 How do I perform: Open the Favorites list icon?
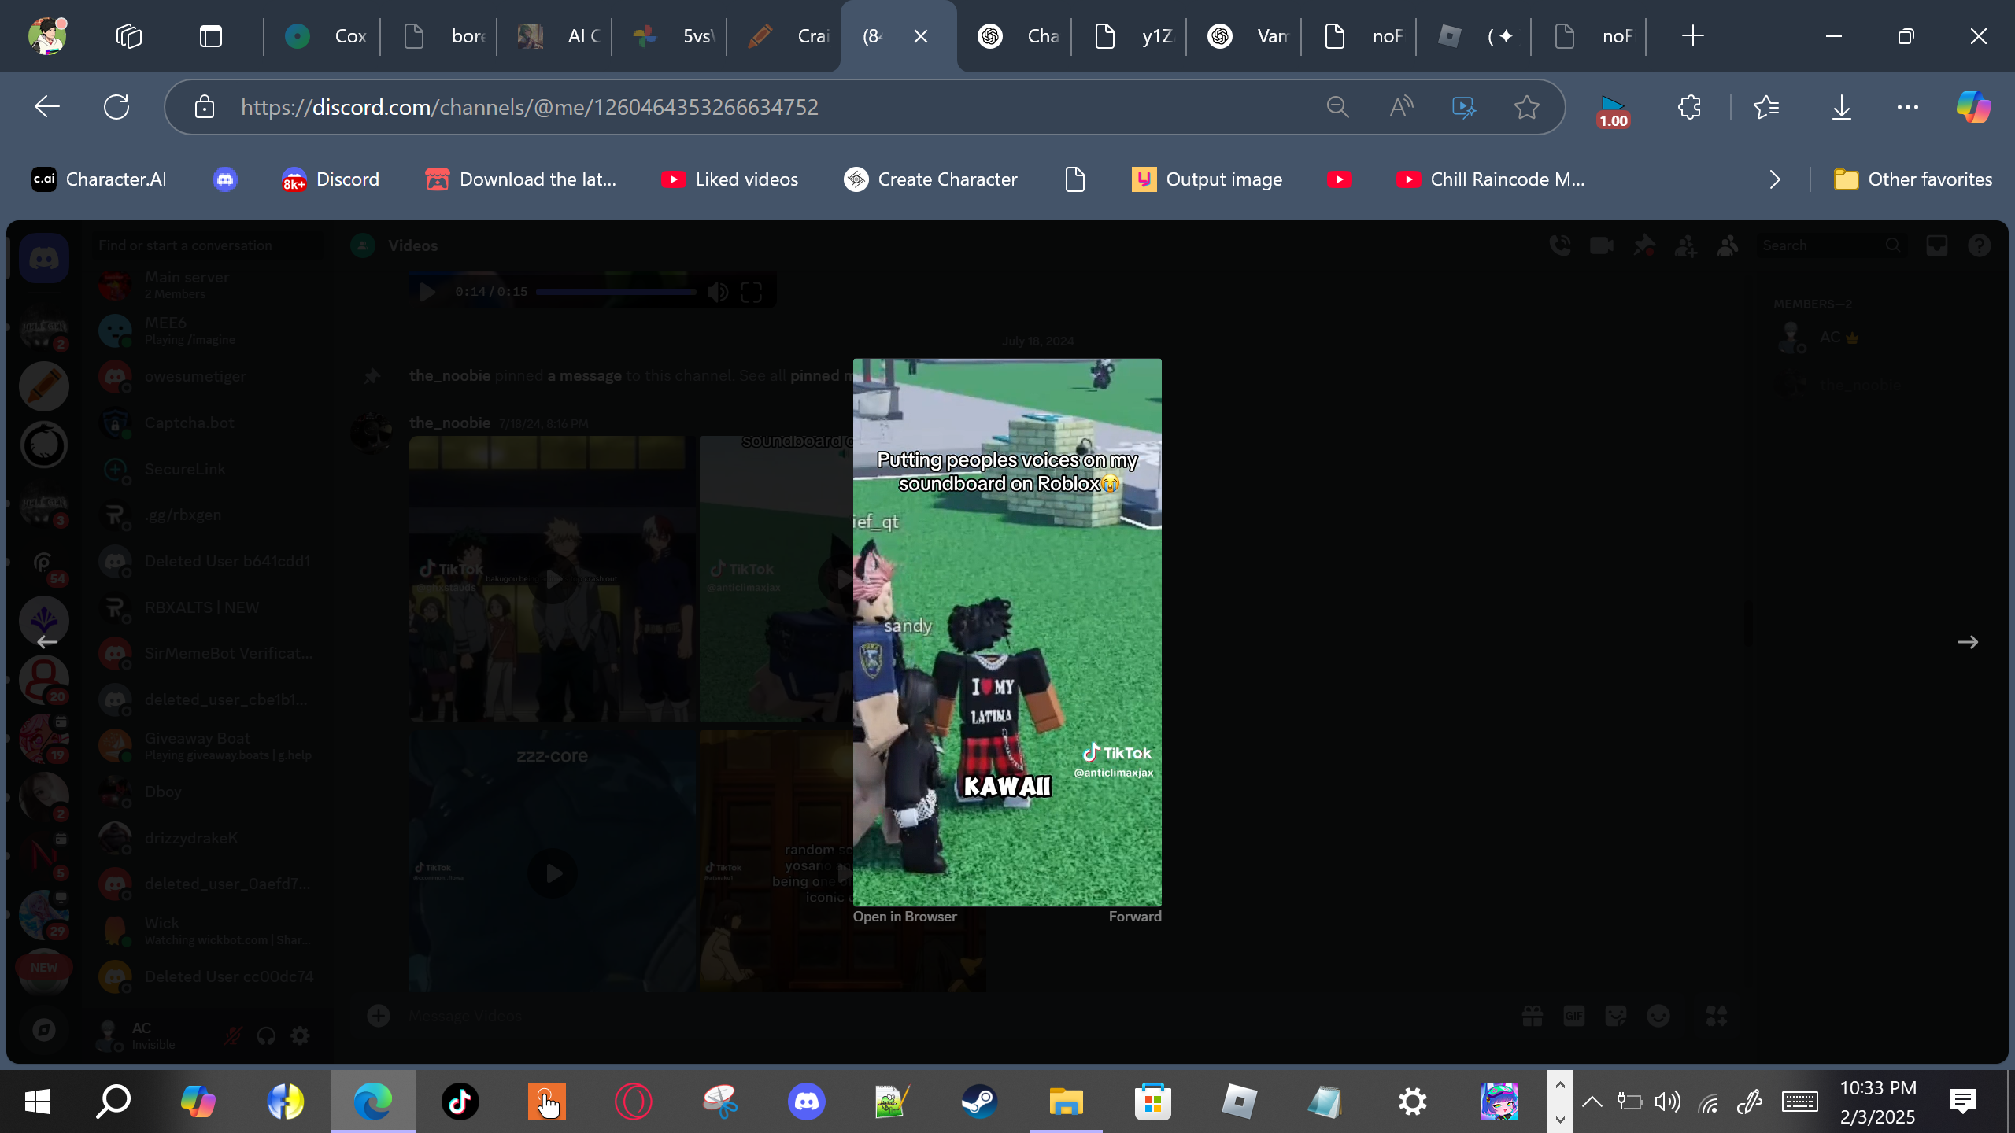coord(1766,107)
